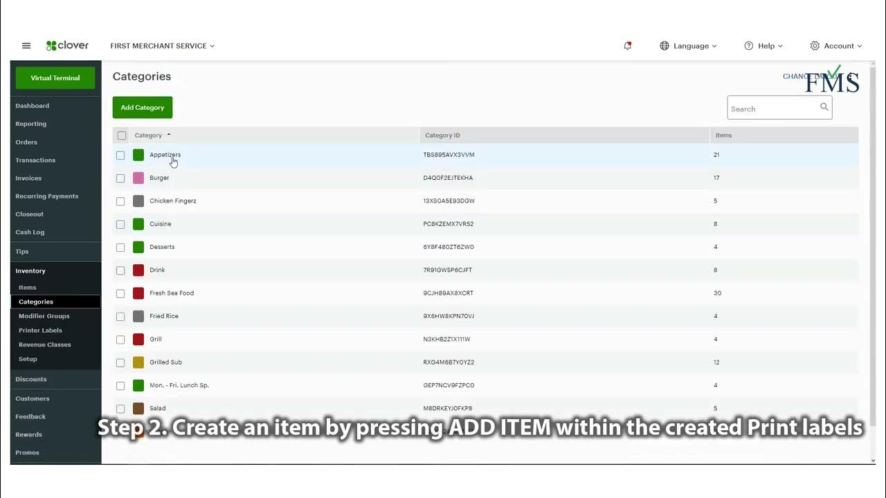Click the Clover logo
Screen dimensions: 886x498
pos(67,46)
